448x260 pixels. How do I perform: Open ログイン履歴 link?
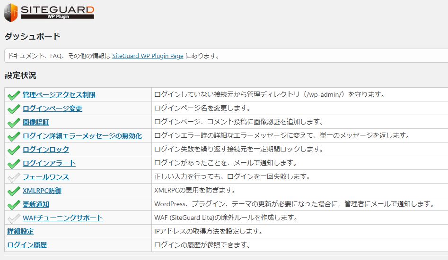27,245
